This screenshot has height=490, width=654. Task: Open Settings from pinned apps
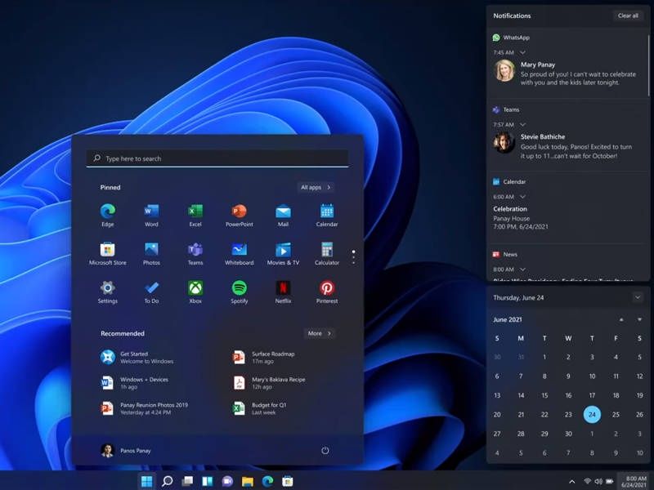108,292
